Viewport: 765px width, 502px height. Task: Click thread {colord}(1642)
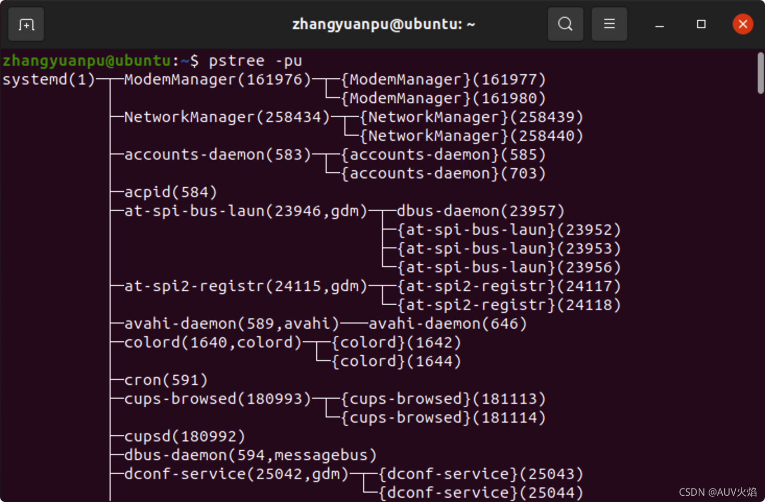(397, 342)
